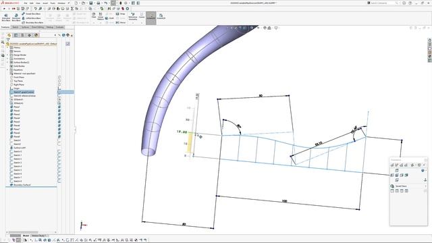The height and width of the screenshot is (243, 432).
Task: Open the File menu
Action: (26, 3)
